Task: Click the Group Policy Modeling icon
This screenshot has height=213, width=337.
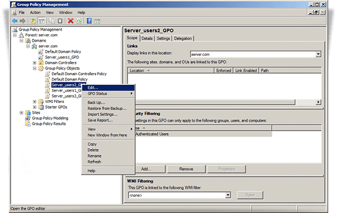Action: point(28,118)
